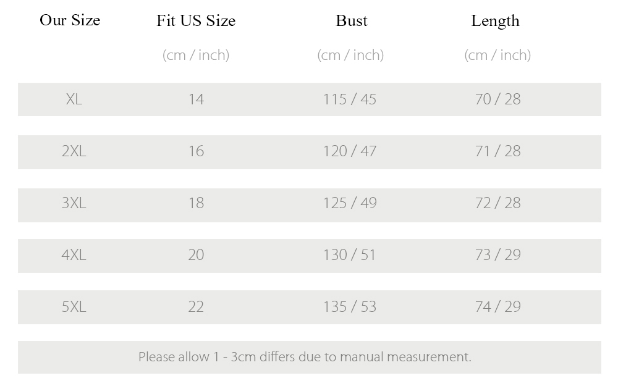Image resolution: width=618 pixels, height=386 pixels.
Task: Click bust value 115 / 45
Action: pos(350,99)
